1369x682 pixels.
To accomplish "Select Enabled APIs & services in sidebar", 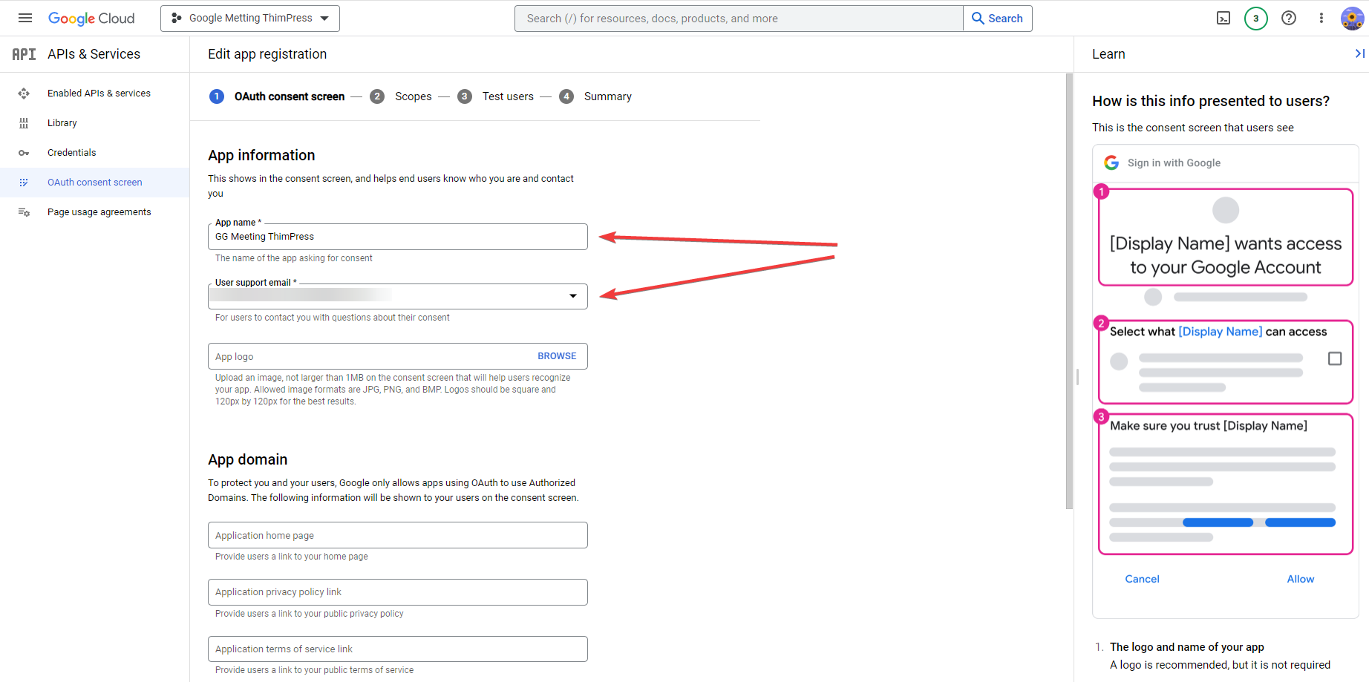I will click(99, 94).
